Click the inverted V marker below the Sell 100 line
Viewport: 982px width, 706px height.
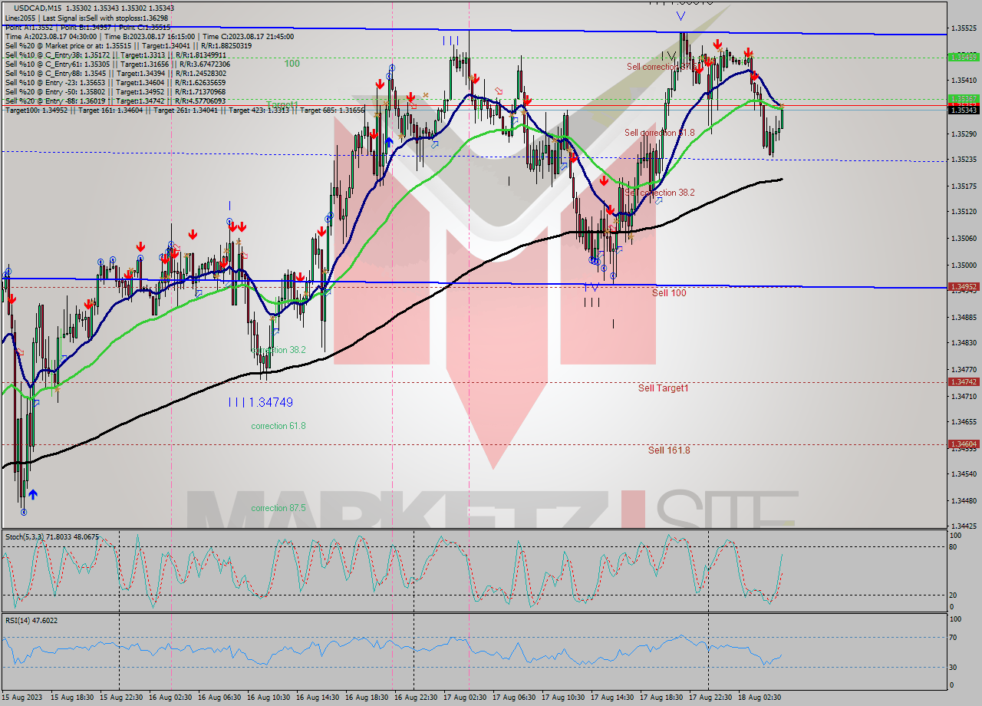coord(595,288)
